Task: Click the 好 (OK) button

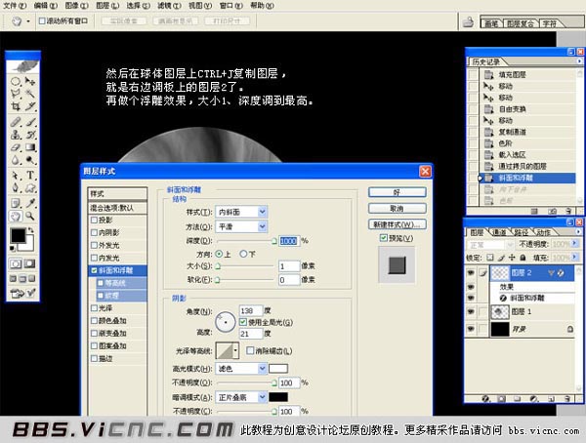Action: tap(396, 193)
